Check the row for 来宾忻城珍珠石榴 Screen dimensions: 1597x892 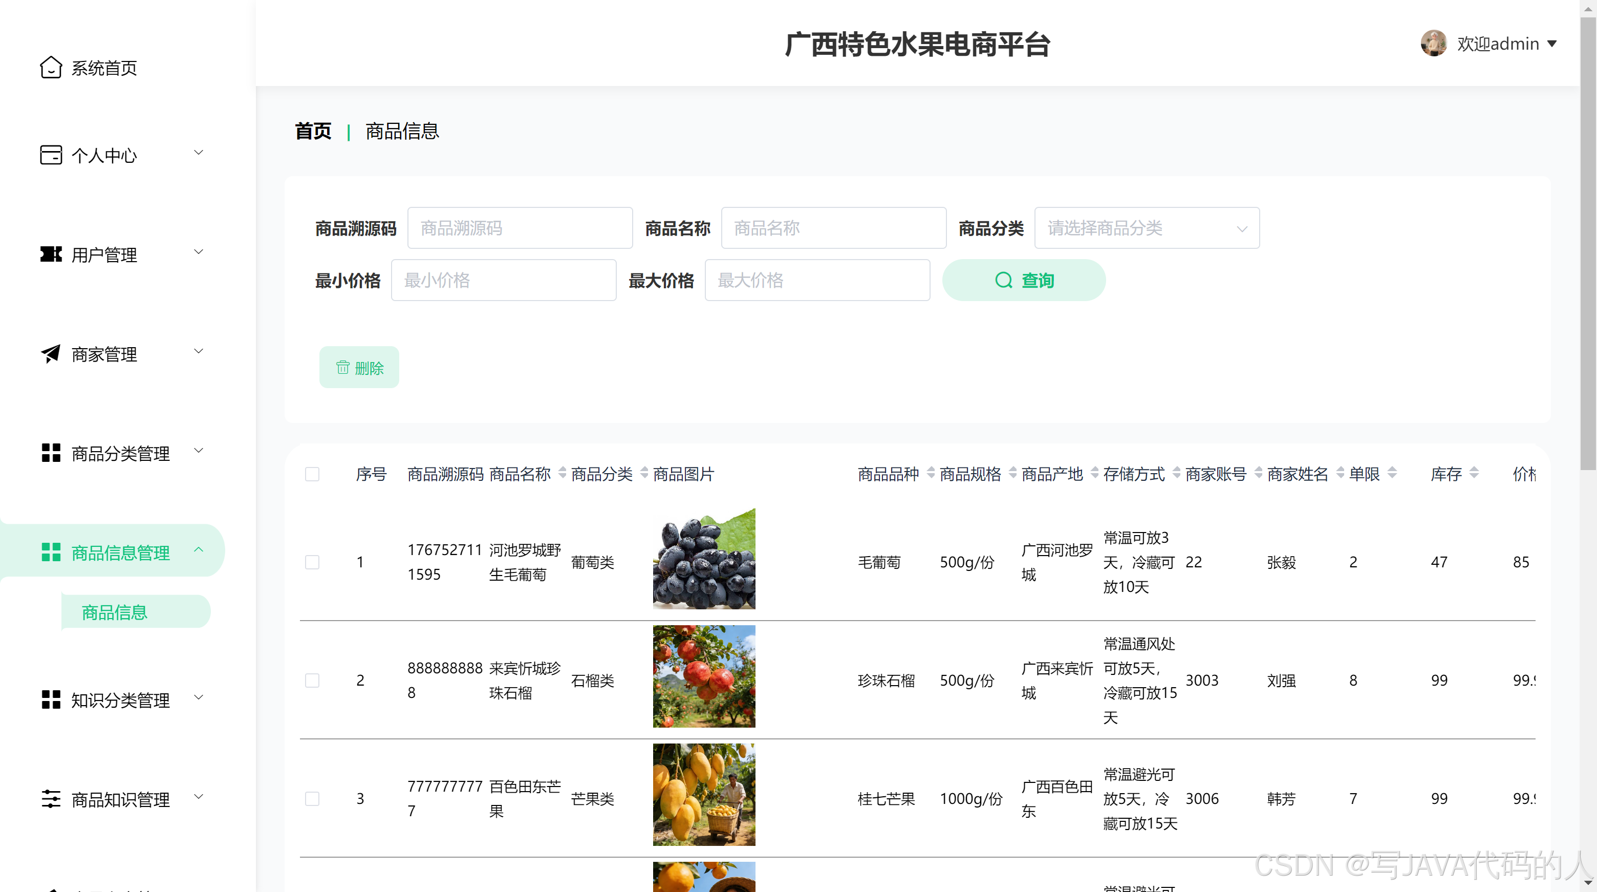pos(312,681)
